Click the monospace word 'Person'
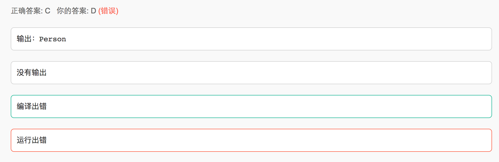Screen dimensions: 499x162 [x=53, y=39]
